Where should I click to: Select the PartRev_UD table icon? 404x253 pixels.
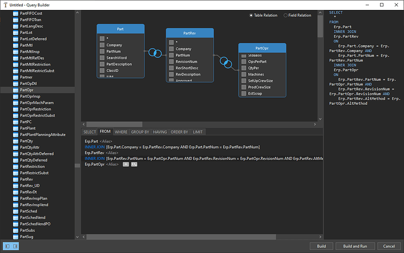click(x=15, y=186)
